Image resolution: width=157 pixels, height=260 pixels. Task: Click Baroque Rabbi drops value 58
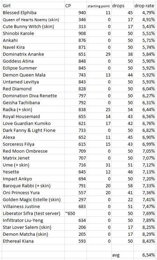click(x=122, y=186)
